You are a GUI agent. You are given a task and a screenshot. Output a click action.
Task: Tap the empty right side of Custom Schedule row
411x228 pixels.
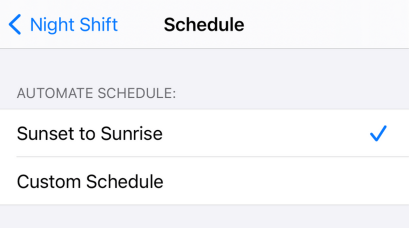click(321, 182)
